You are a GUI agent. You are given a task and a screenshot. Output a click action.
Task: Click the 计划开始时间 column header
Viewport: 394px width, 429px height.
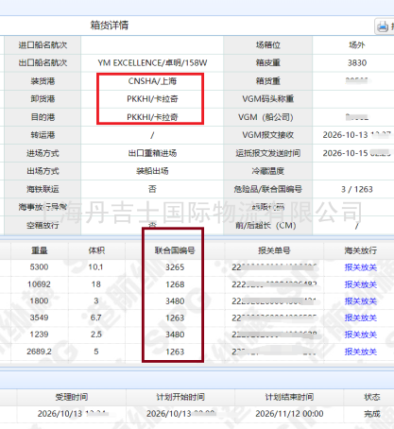[180, 397]
